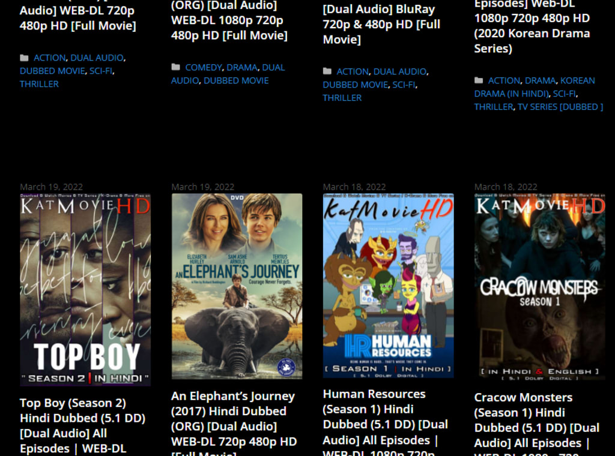Open March 18, 2022 date above Cracow Monsters
Viewport: 615px width, 456px height.
point(506,187)
